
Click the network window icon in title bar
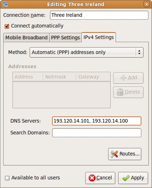5,4
